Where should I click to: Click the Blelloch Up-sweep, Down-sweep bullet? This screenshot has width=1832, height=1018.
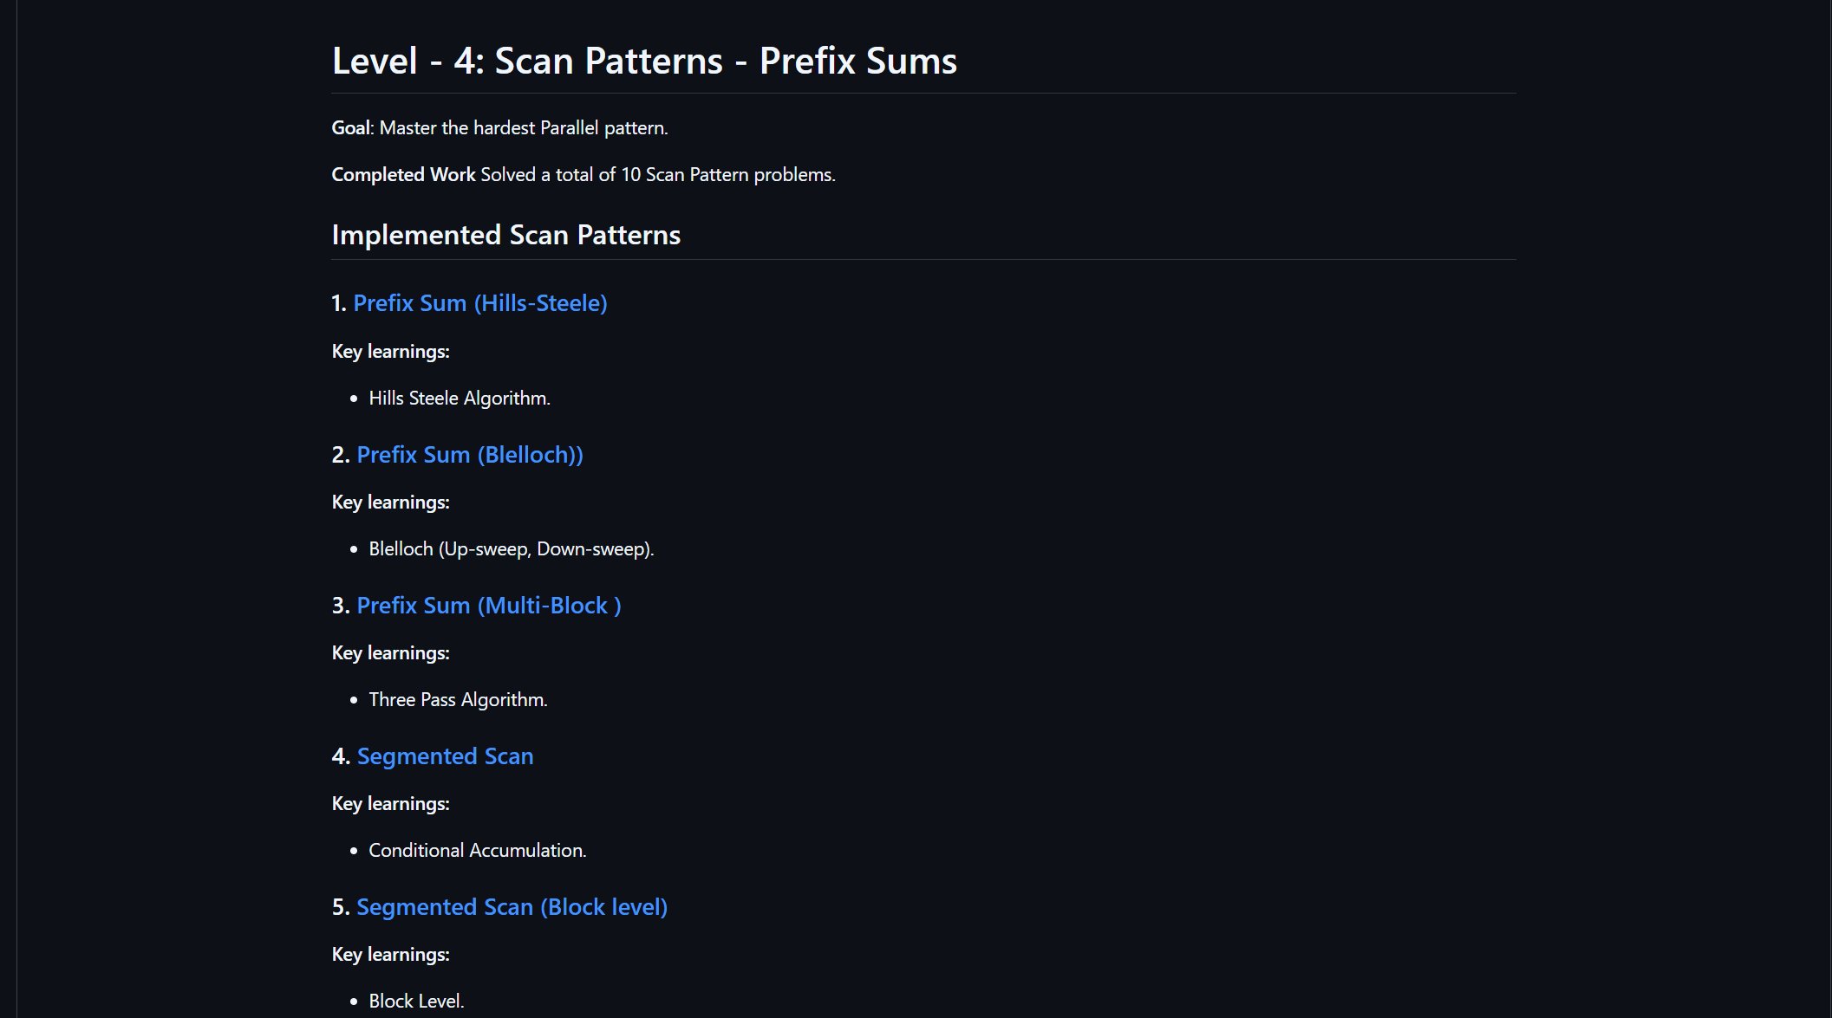(511, 549)
